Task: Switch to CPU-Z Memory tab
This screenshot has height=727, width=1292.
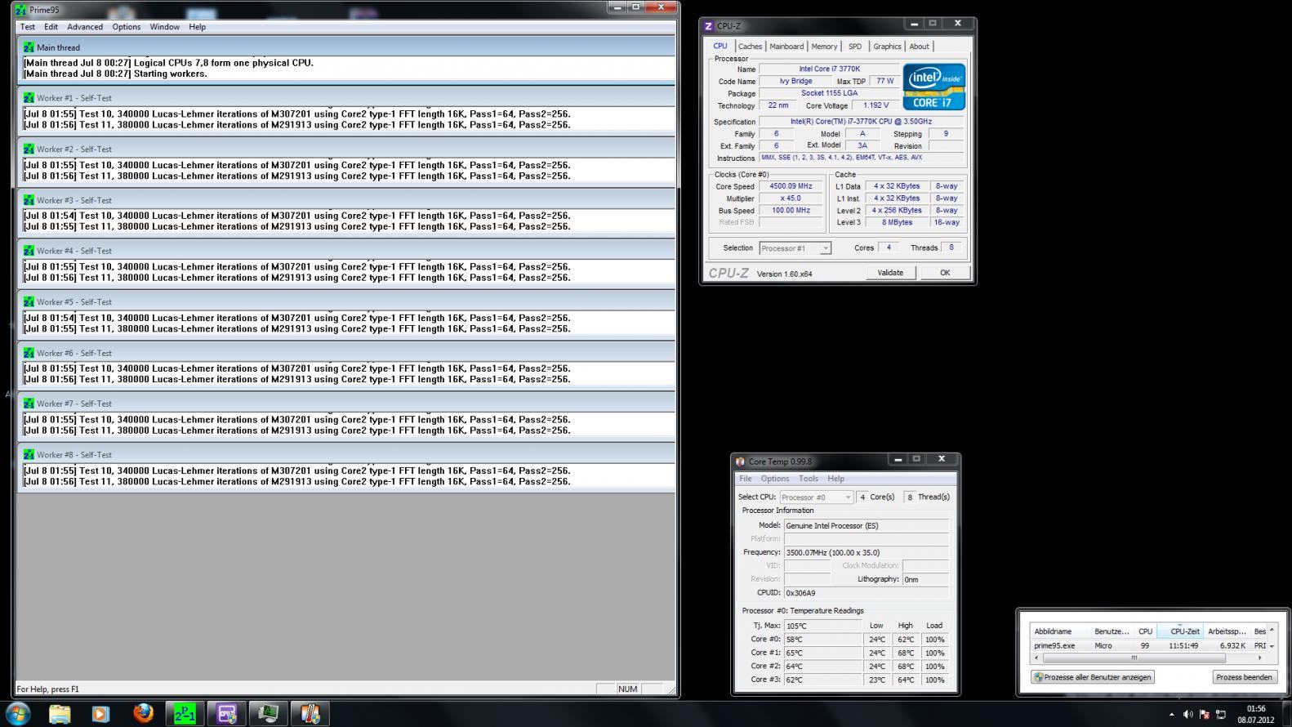Action: point(824,47)
